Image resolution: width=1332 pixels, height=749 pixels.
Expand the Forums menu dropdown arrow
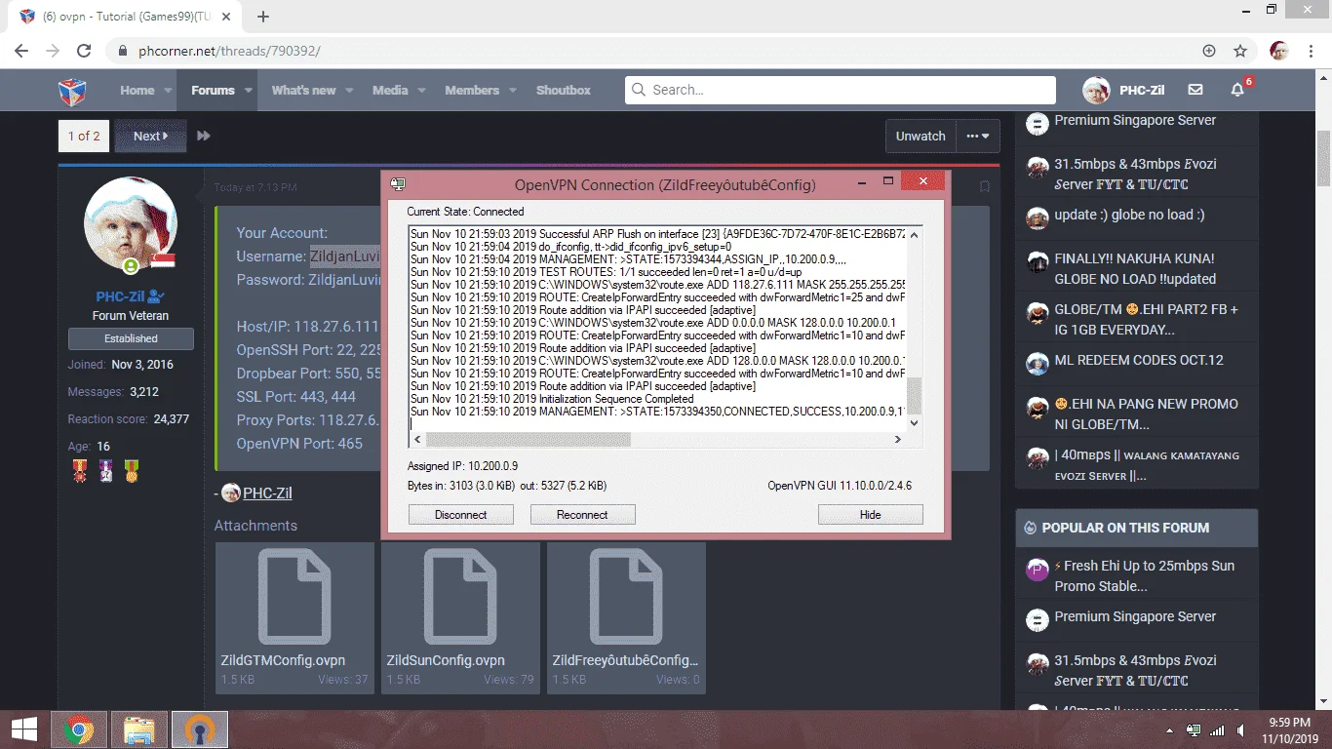[249, 91]
